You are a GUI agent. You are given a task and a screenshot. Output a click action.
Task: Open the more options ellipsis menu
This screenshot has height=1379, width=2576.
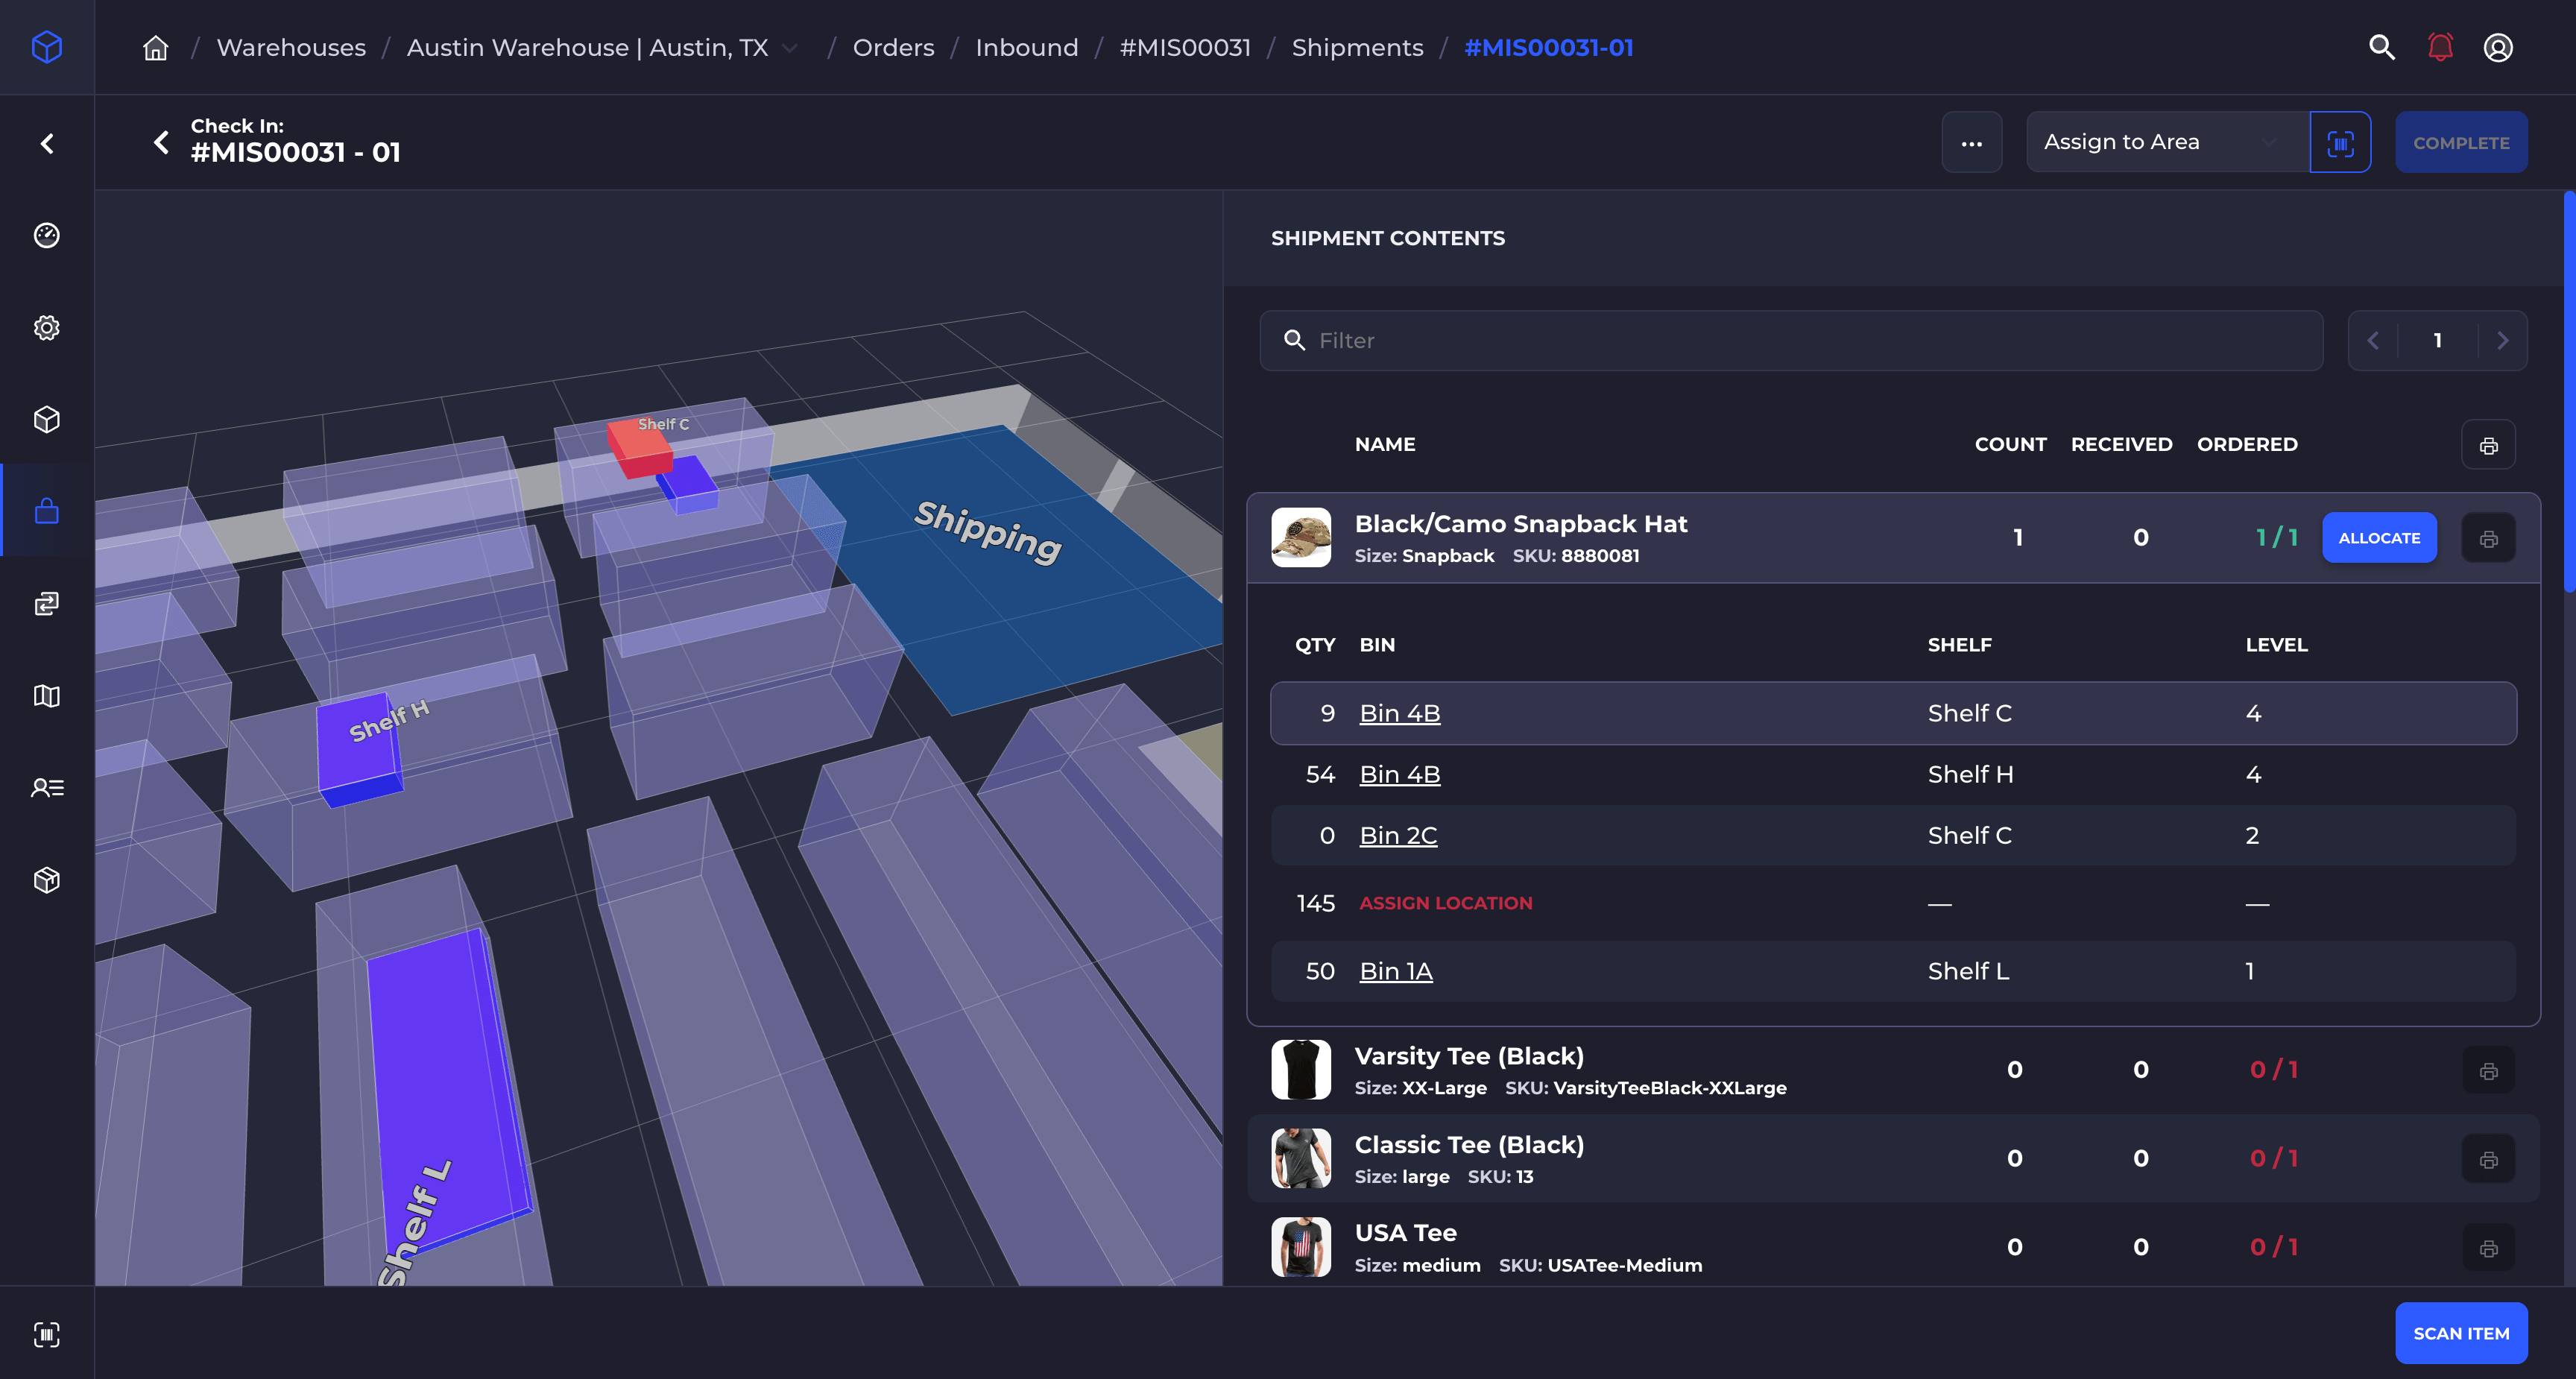pos(1971,142)
